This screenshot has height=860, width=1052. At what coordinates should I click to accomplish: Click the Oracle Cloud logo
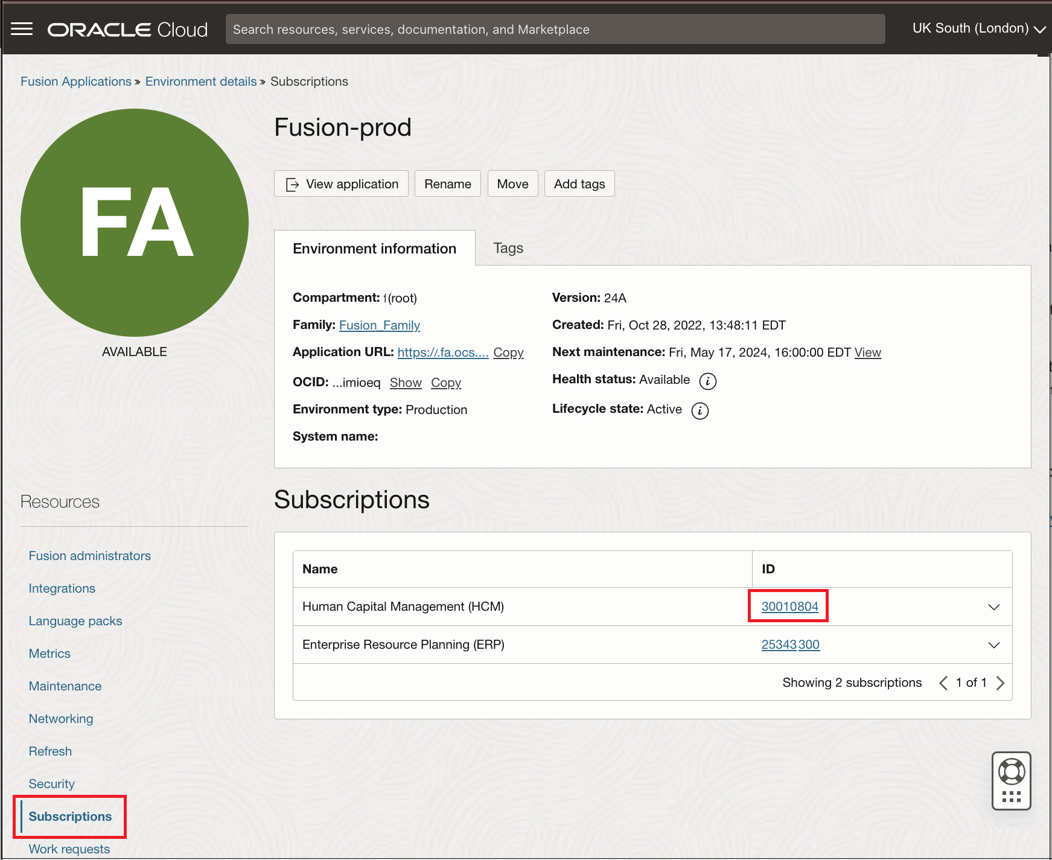click(127, 30)
